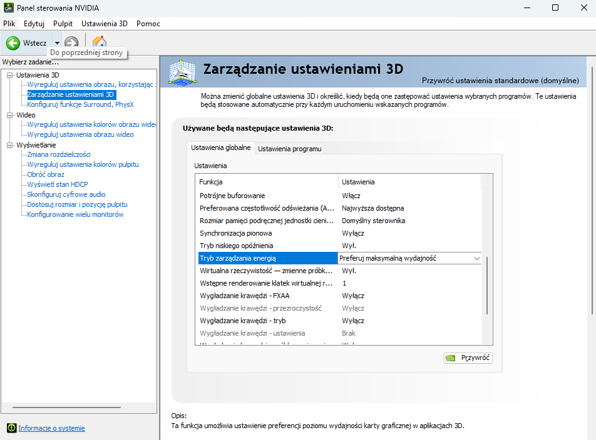The image size is (596, 440).
Task: Open Obróć obraz page
Action: (x=46, y=174)
